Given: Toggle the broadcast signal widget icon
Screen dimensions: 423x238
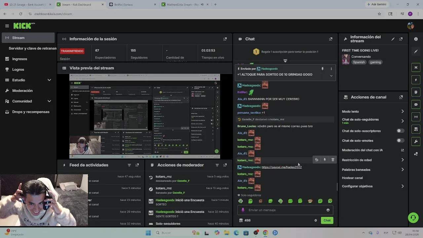Looking at the screenshot, I should tap(416, 117).
